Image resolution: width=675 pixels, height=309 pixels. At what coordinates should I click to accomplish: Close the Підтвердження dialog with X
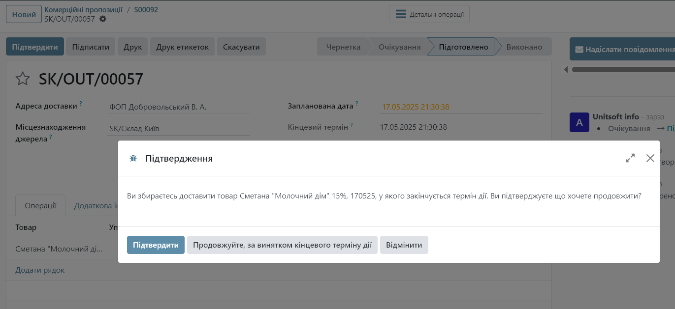click(650, 158)
